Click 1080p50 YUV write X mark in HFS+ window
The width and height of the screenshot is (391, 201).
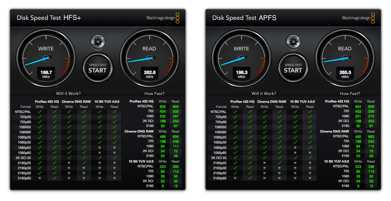100,148
